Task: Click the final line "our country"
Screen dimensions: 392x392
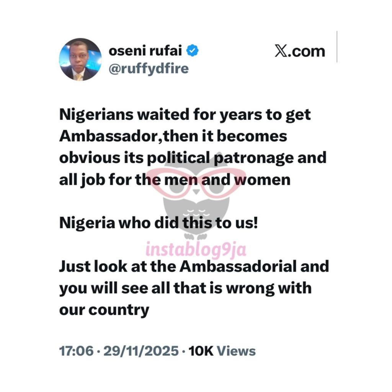Action: pos(104,309)
